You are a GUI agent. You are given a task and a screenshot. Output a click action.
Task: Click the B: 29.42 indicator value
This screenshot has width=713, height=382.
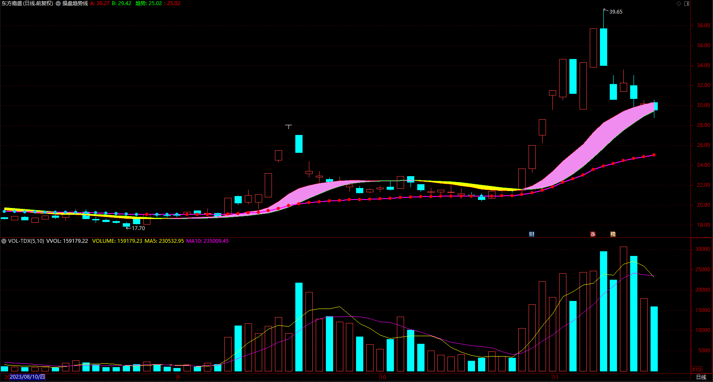(x=122, y=3)
